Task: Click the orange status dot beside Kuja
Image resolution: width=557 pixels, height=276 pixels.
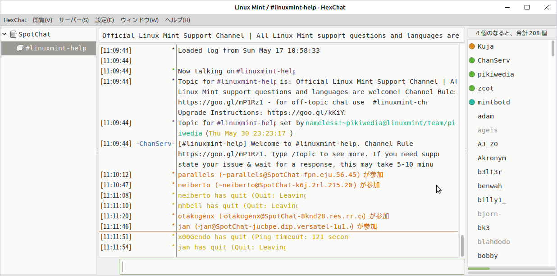Action: pos(471,46)
